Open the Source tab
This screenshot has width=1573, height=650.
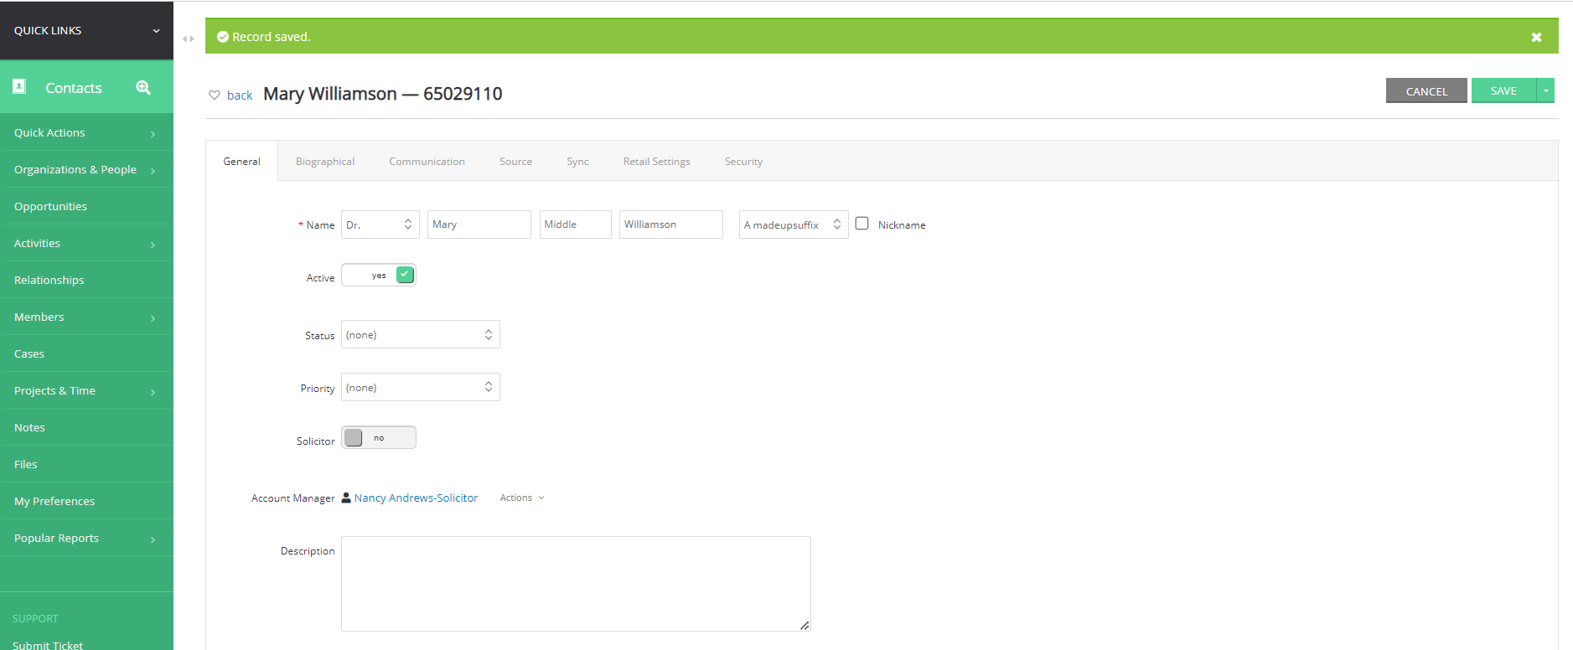(515, 161)
